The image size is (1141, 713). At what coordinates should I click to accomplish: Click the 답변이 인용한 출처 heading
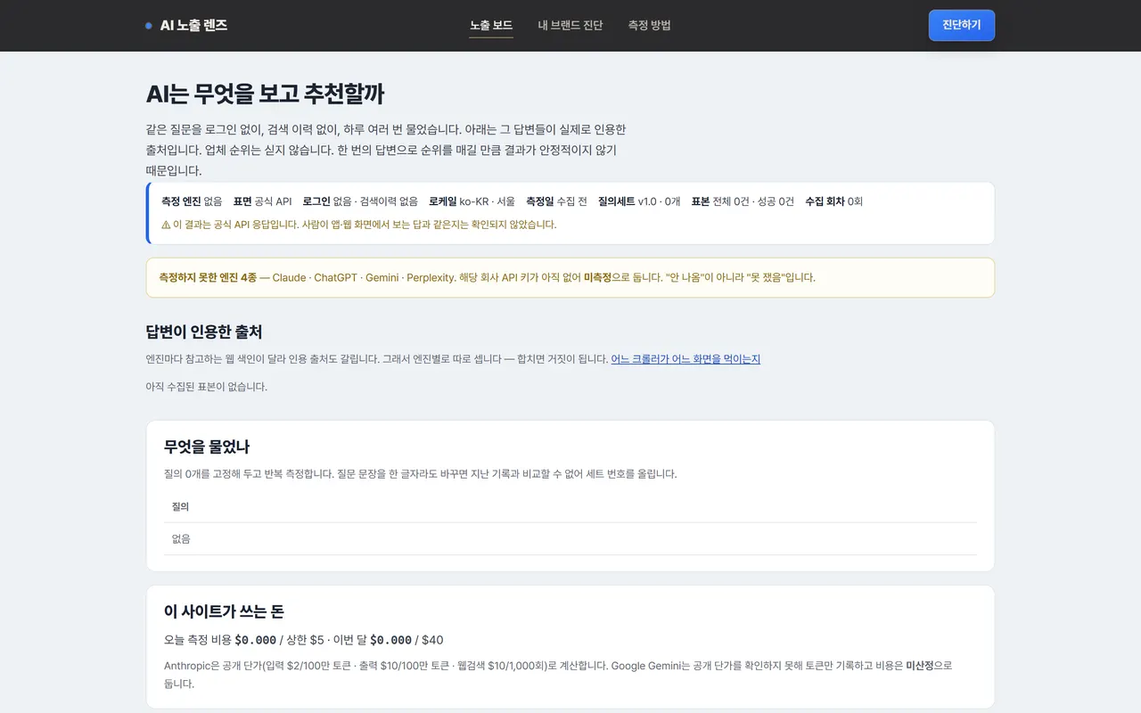pos(204,332)
